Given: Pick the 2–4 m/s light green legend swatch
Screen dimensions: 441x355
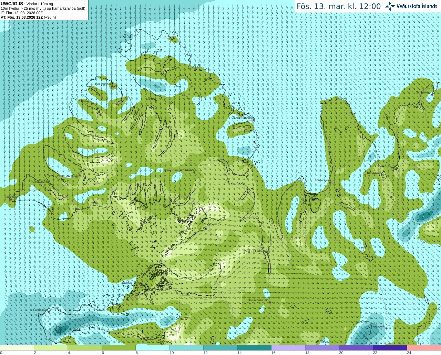Looking at the screenshot, I should tap(51, 348).
